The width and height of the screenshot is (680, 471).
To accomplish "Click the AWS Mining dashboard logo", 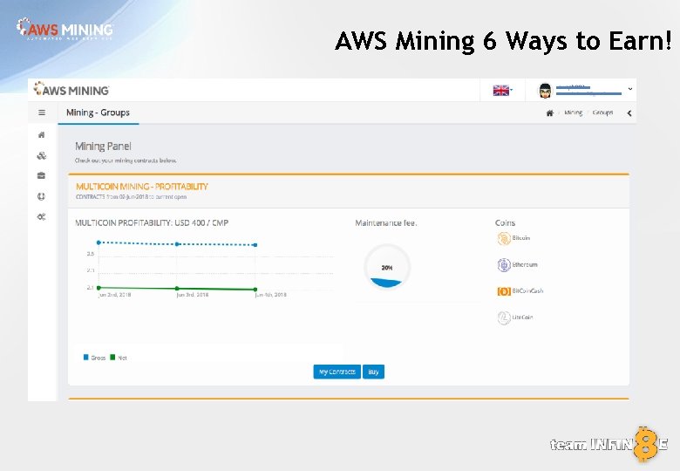I will [x=71, y=89].
